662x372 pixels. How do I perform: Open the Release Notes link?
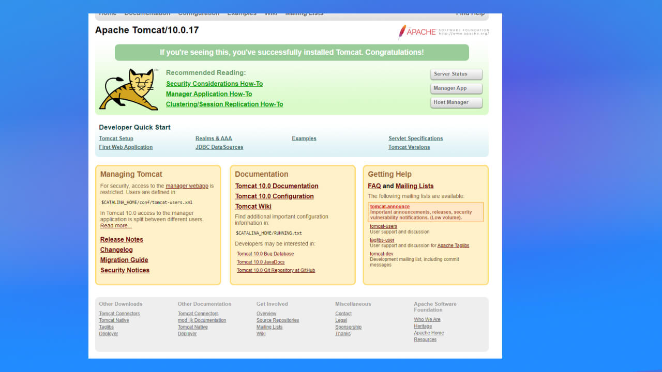coord(122,240)
